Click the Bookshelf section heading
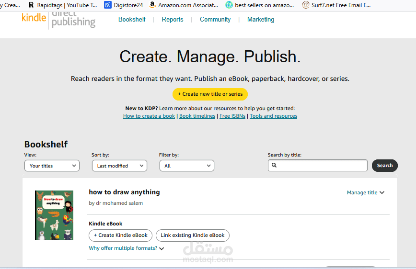Screen dimensions: 416x269 pyautogui.click(x=46, y=144)
